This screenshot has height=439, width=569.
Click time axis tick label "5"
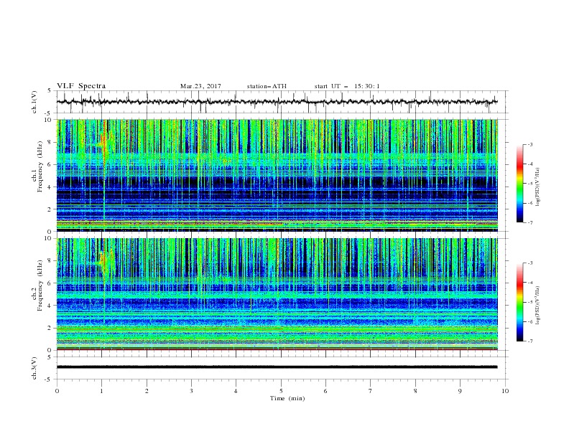click(x=281, y=391)
